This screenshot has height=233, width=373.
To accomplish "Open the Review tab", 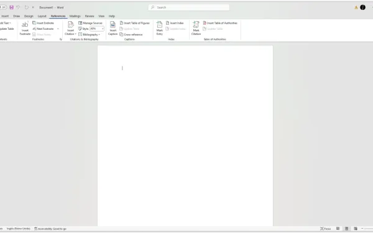I will click(90, 16).
